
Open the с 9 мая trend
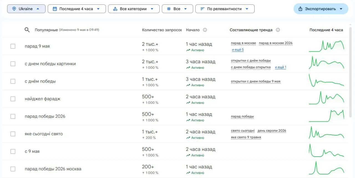pos(32,151)
